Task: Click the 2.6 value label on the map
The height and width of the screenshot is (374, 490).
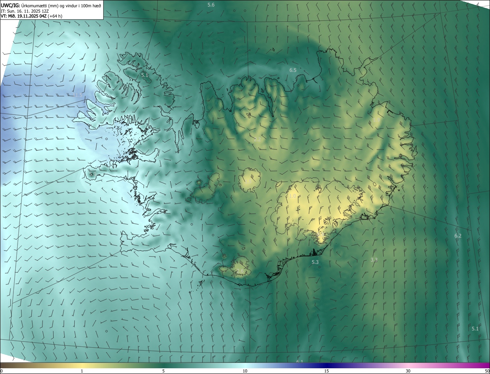Action: 240,271
